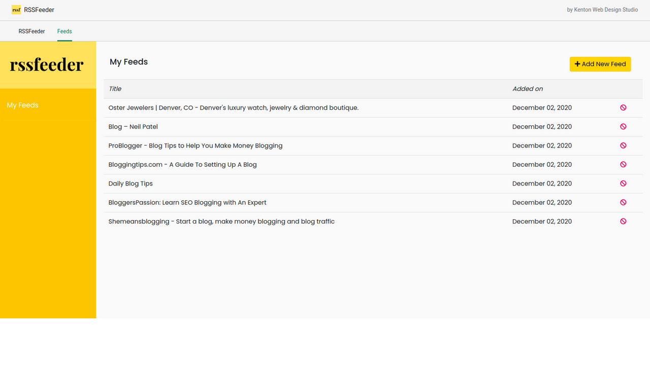Delete the Shemeansblogging feed
The image size is (650, 365).
[x=623, y=221]
